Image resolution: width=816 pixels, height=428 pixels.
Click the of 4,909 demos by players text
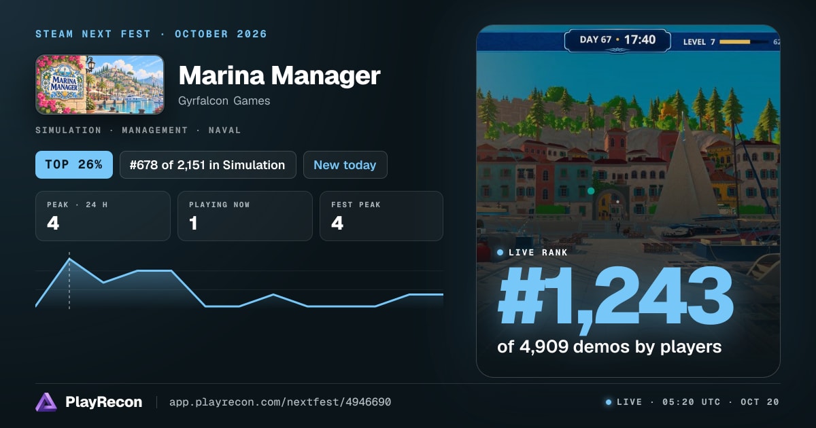[609, 346]
